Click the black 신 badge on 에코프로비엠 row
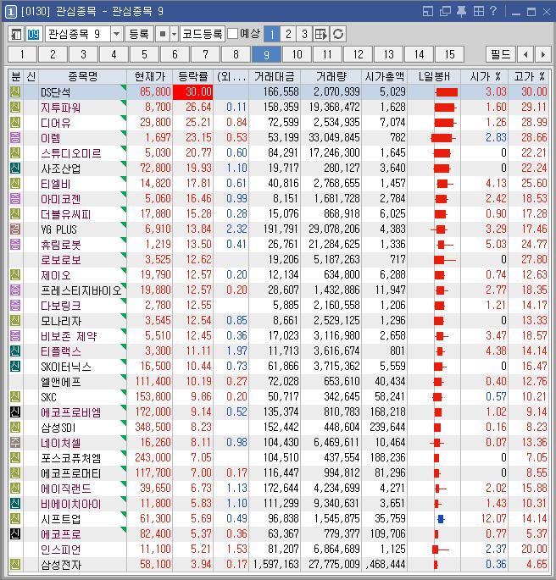This screenshot has width=556, height=580. 15,412
